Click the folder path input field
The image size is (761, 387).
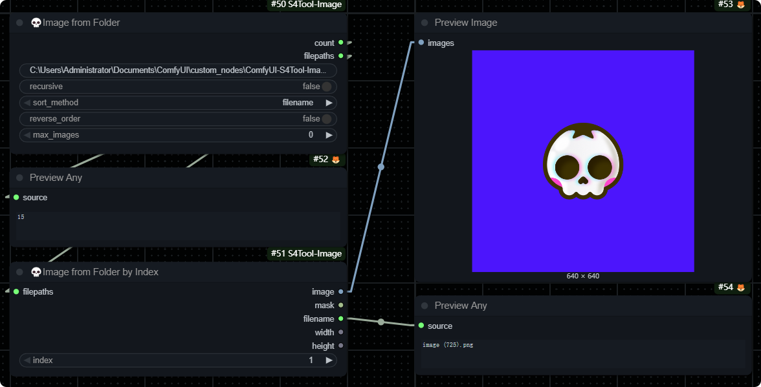178,70
